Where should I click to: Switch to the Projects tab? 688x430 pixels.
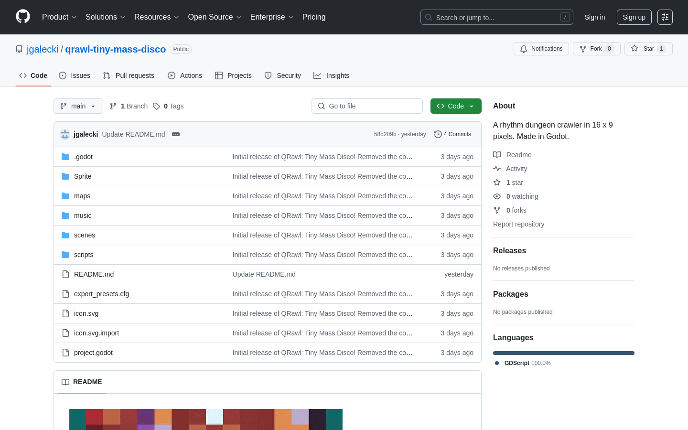(x=233, y=75)
